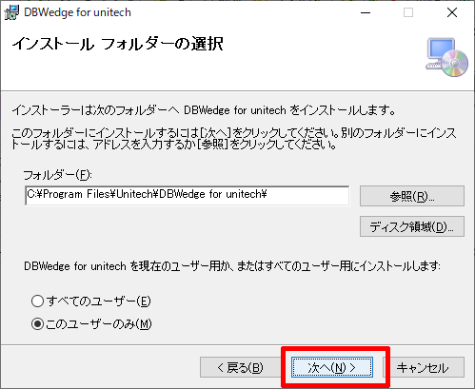Click the folder instruction text mentioning [参照]
The image size is (475, 389).
click(x=234, y=139)
